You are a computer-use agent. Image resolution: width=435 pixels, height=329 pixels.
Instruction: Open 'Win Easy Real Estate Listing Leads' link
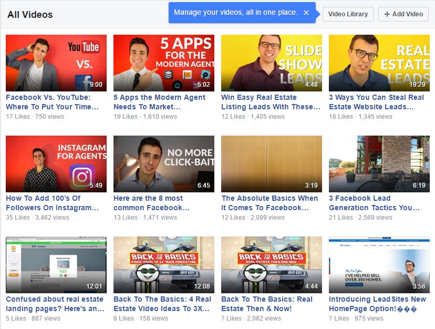click(271, 102)
